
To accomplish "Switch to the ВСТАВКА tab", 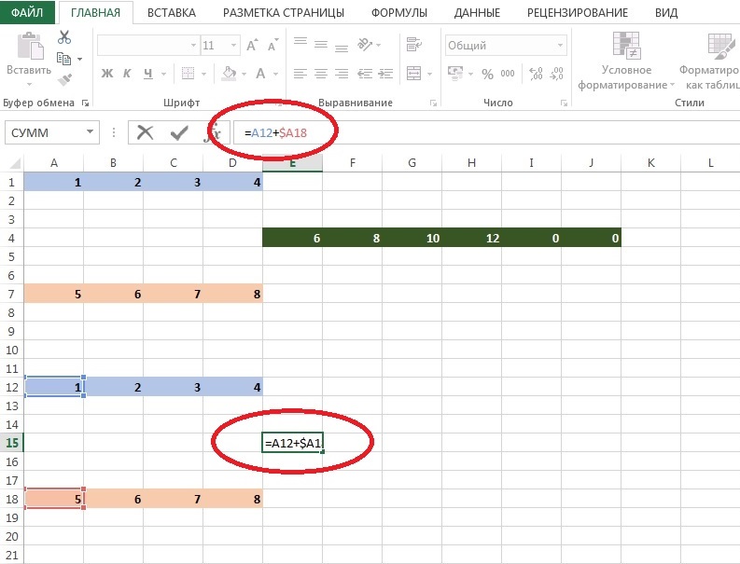I will [171, 13].
